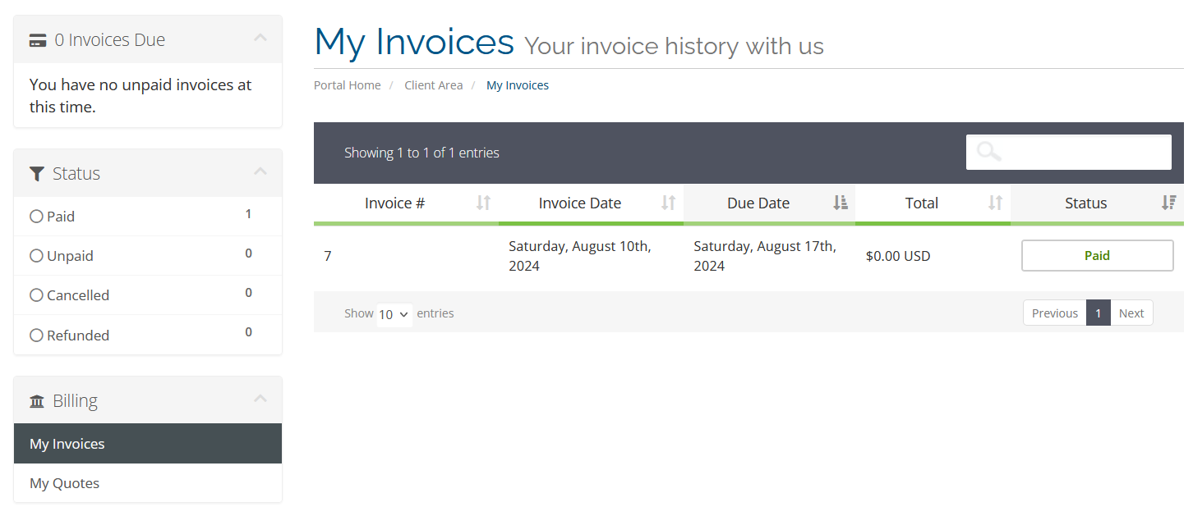Choose the Cancelled status radio option
This screenshot has width=1193, height=516.
(x=36, y=295)
